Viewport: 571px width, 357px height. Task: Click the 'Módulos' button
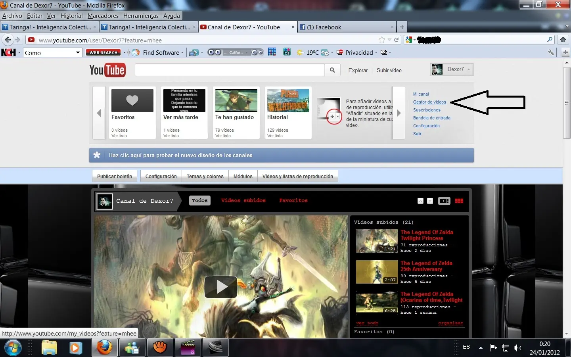[243, 176]
